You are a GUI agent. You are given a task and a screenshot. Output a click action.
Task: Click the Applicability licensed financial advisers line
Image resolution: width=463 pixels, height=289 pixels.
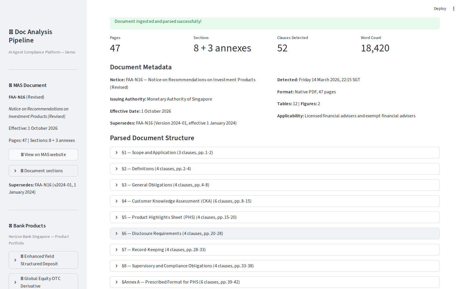coord(346,116)
